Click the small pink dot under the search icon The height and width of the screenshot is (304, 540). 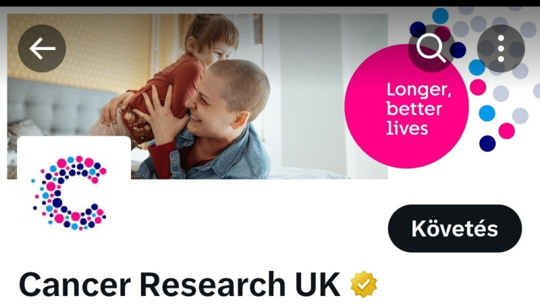(478, 87)
